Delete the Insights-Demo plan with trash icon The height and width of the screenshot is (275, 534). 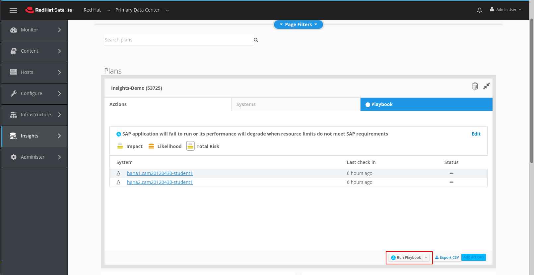point(475,86)
